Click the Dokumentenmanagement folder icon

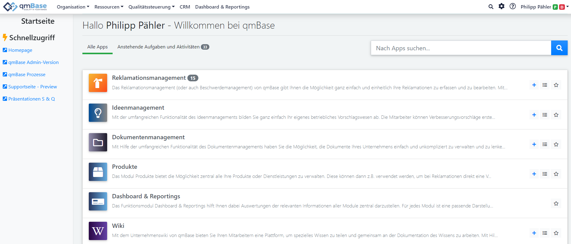98,142
